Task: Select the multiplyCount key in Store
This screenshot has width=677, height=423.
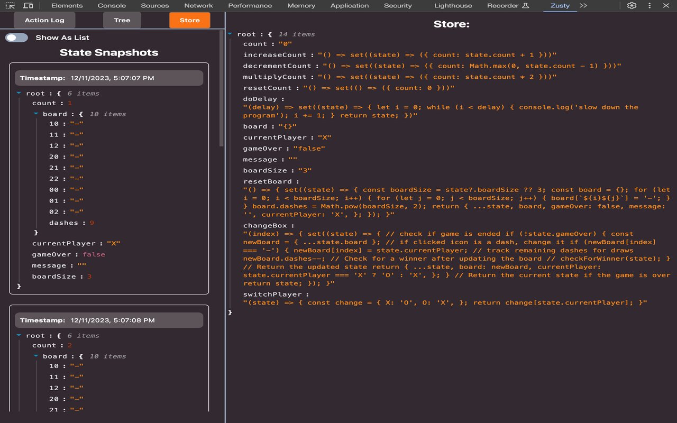Action: 275,77
